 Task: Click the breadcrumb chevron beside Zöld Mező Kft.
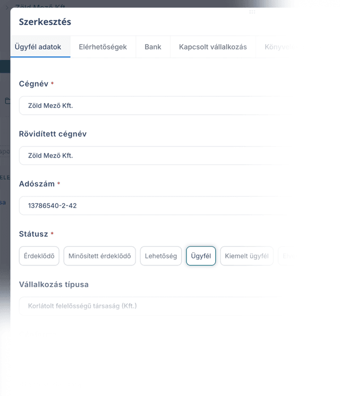coord(7,7)
